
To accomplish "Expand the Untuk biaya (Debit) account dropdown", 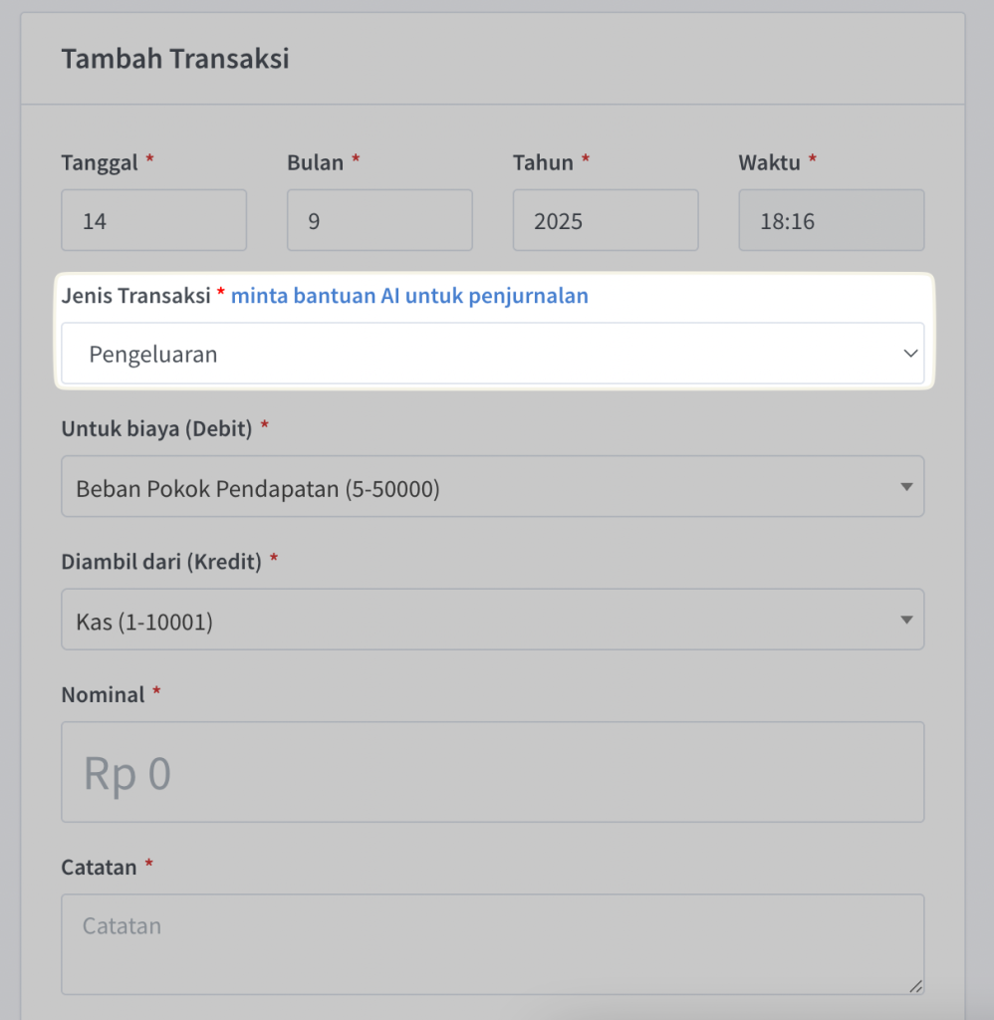I will (492, 487).
